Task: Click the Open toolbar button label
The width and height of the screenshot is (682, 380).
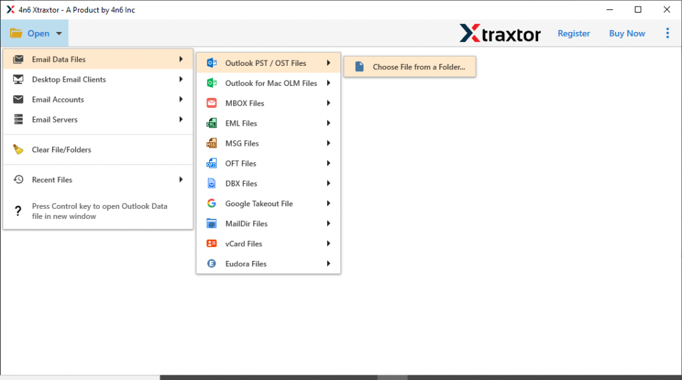Action: [x=38, y=33]
